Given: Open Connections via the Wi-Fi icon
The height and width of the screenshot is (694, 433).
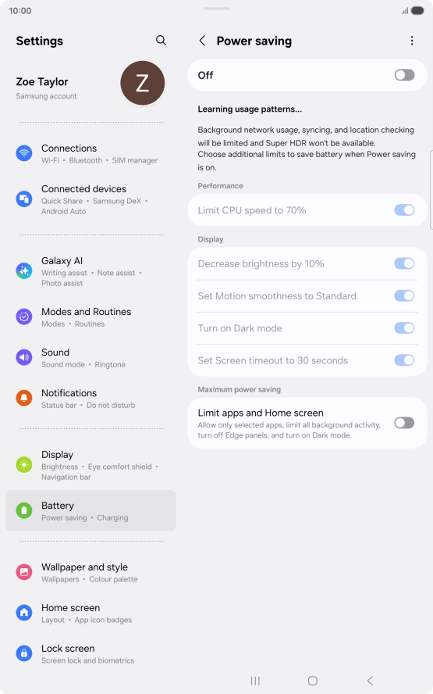Looking at the screenshot, I should pyautogui.click(x=24, y=153).
